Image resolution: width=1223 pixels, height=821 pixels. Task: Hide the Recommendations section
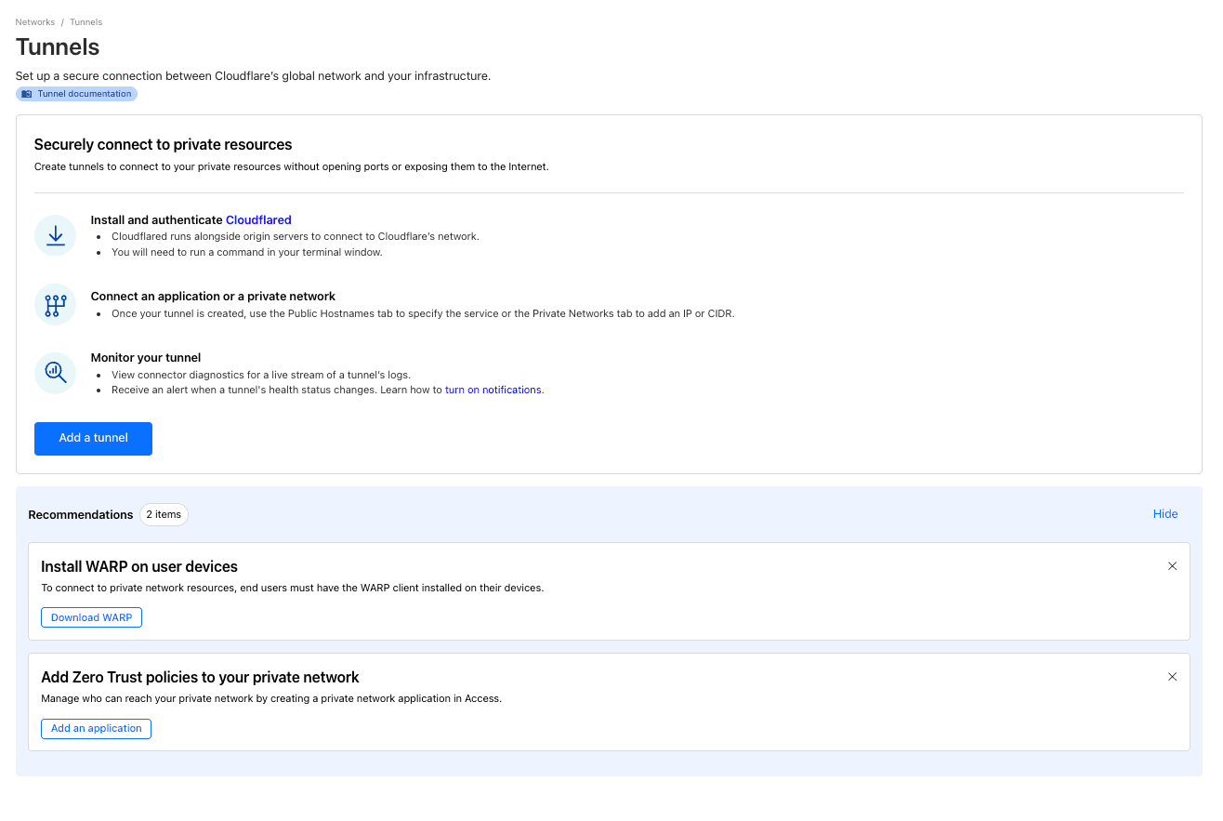(x=1164, y=514)
